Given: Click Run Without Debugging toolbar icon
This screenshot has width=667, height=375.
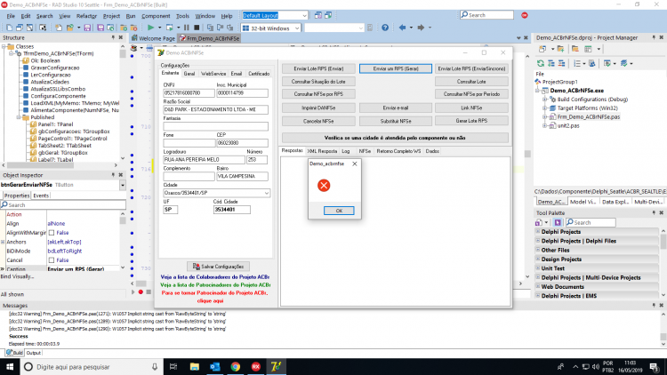Looking at the screenshot, I should (169, 28).
